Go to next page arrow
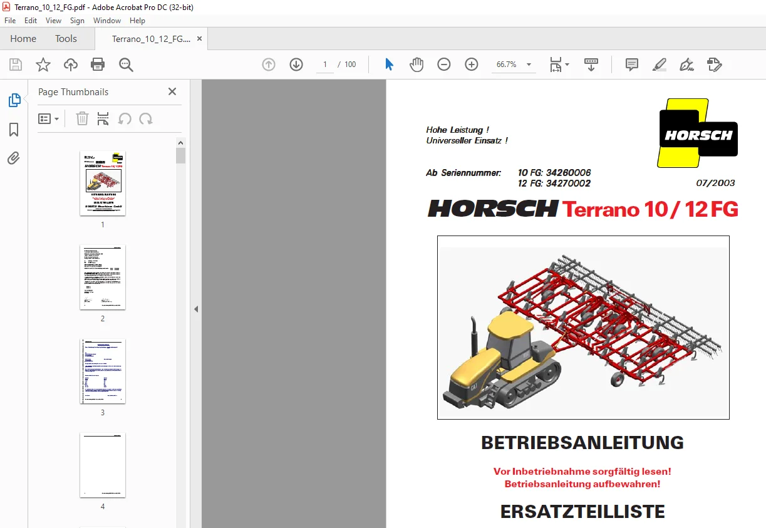 point(296,65)
